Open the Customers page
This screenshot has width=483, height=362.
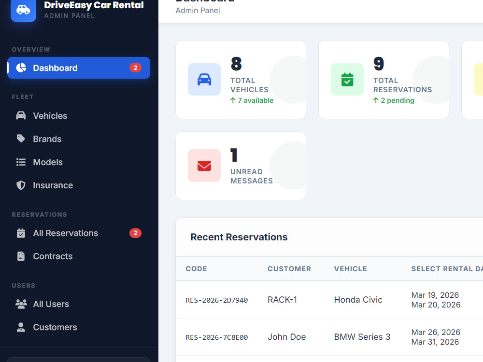[79, 327]
